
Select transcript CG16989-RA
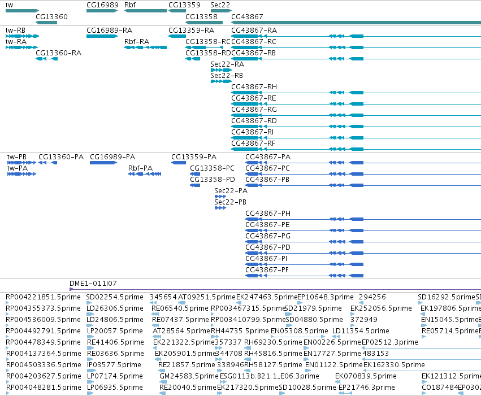coord(109,31)
